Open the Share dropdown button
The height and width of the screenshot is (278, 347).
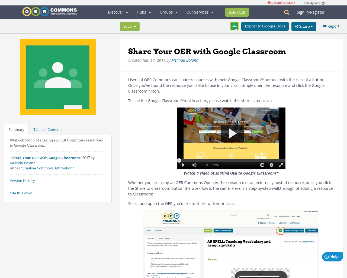(x=304, y=26)
